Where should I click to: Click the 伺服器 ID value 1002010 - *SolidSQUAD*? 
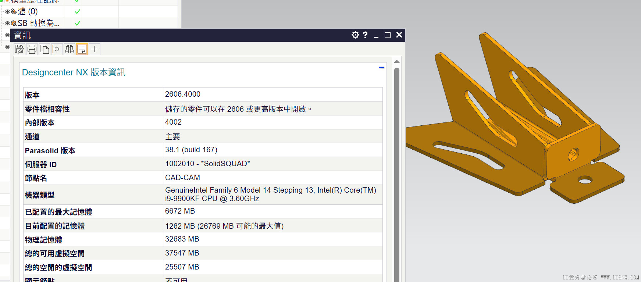click(x=207, y=164)
